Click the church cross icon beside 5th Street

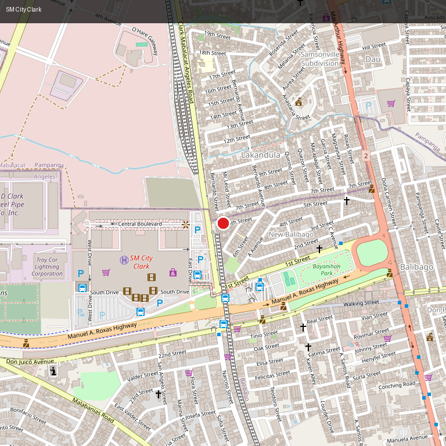pyautogui.click(x=347, y=200)
